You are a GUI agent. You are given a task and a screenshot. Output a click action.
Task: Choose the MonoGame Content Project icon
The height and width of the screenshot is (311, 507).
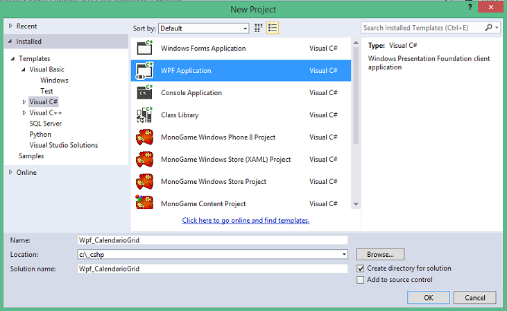[144, 203]
